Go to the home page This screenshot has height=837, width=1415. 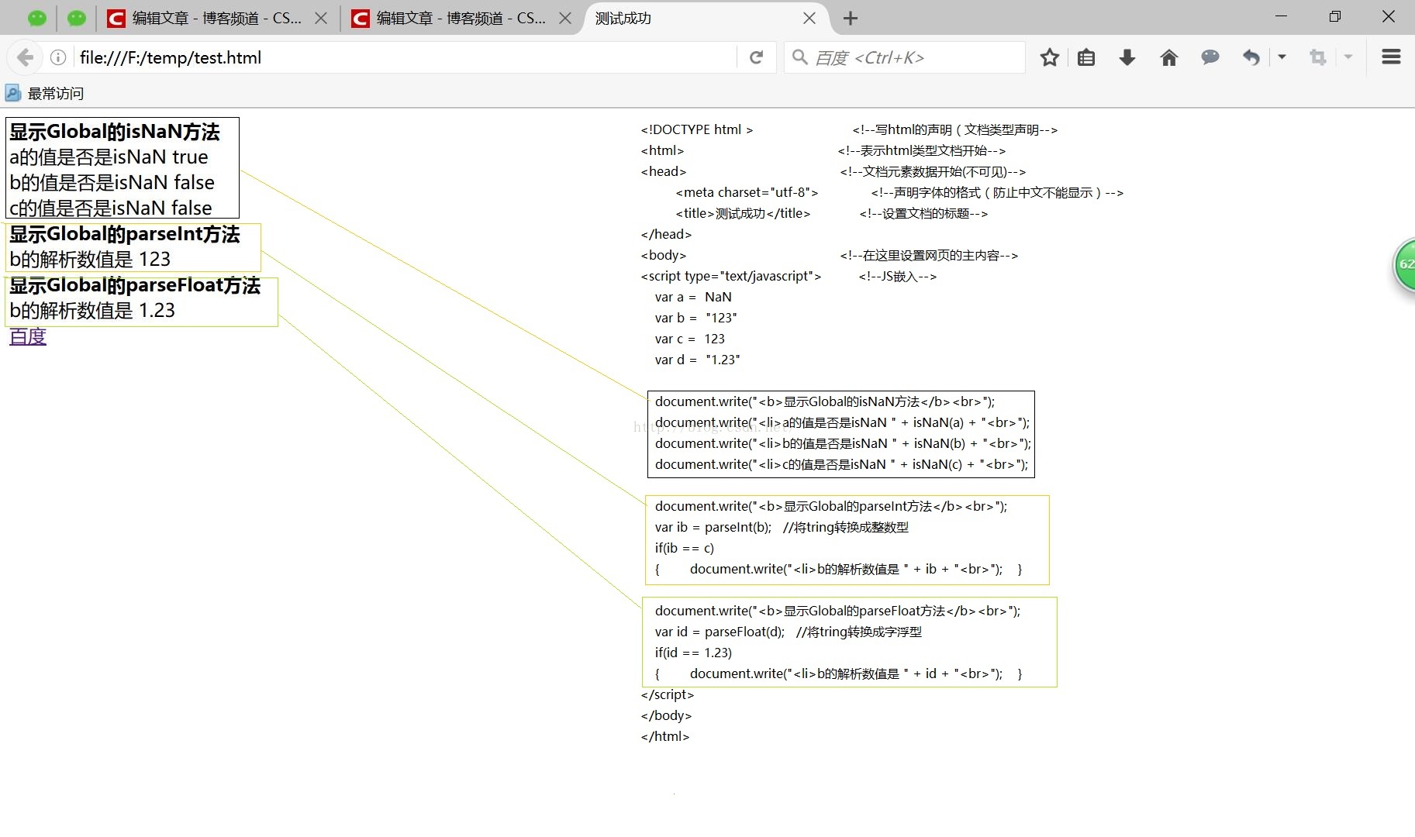(x=1168, y=57)
